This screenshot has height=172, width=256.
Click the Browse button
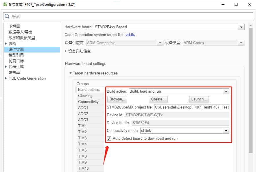coord(117,99)
